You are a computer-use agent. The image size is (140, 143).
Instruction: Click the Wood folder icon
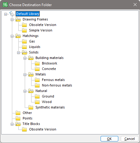37,102
